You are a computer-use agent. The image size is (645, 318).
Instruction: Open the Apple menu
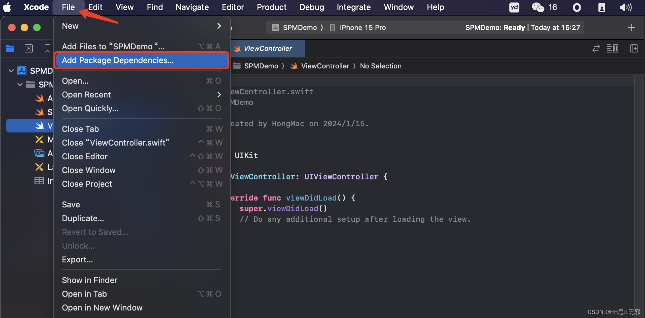coord(7,7)
